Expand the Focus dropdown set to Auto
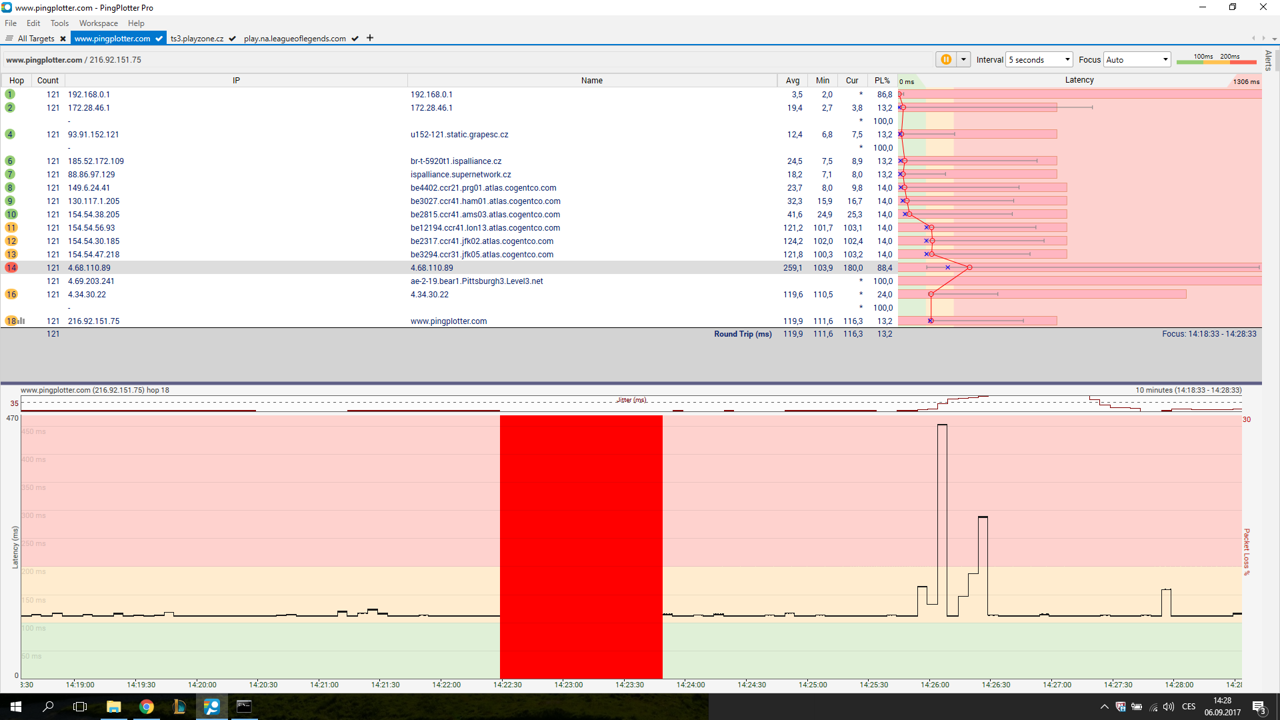 (x=1137, y=59)
